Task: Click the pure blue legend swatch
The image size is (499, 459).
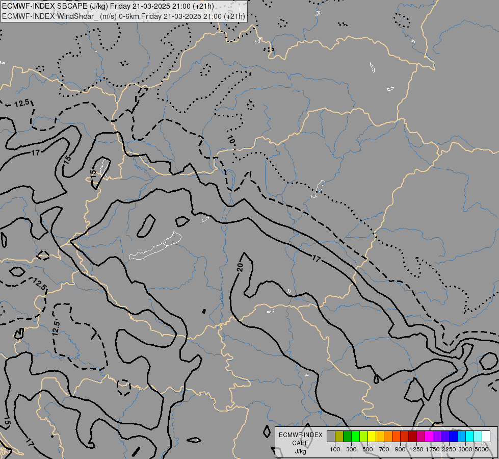Action: tap(453, 436)
